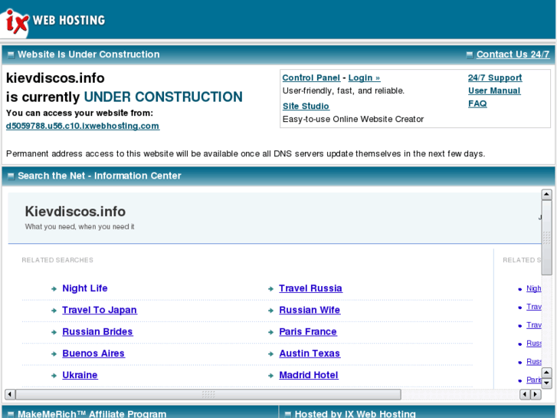Image resolution: width=557 pixels, height=418 pixels.
Task: Click the scroll-left arrow next to the right arrow
Action: 525,394
